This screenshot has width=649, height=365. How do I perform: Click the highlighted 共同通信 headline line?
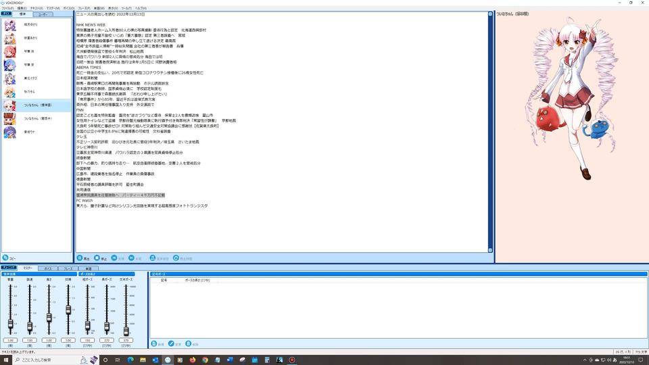(x=120, y=195)
